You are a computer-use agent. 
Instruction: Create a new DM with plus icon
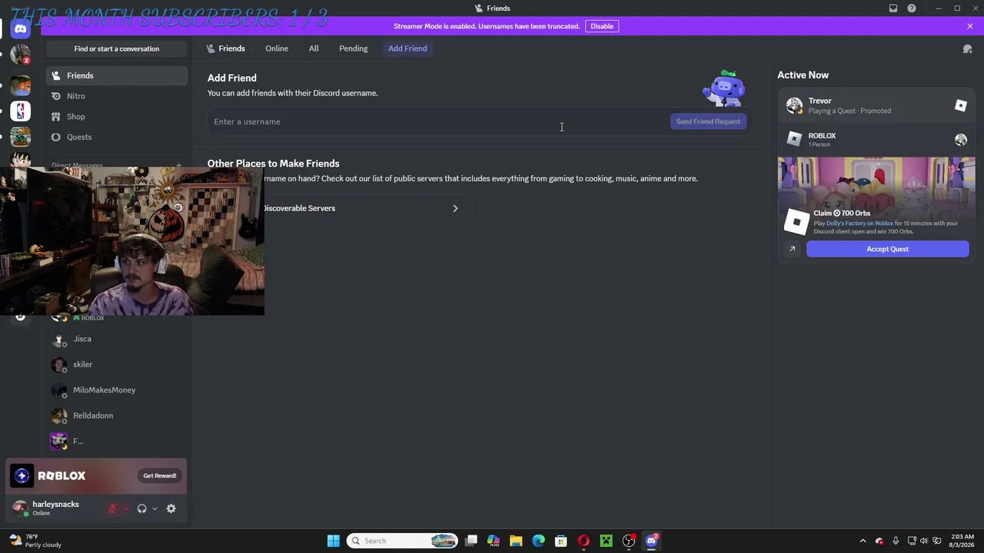coord(178,165)
